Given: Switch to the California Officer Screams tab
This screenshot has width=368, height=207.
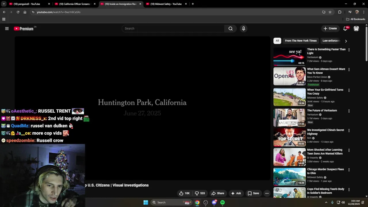Looking at the screenshot, I should [74, 4].
